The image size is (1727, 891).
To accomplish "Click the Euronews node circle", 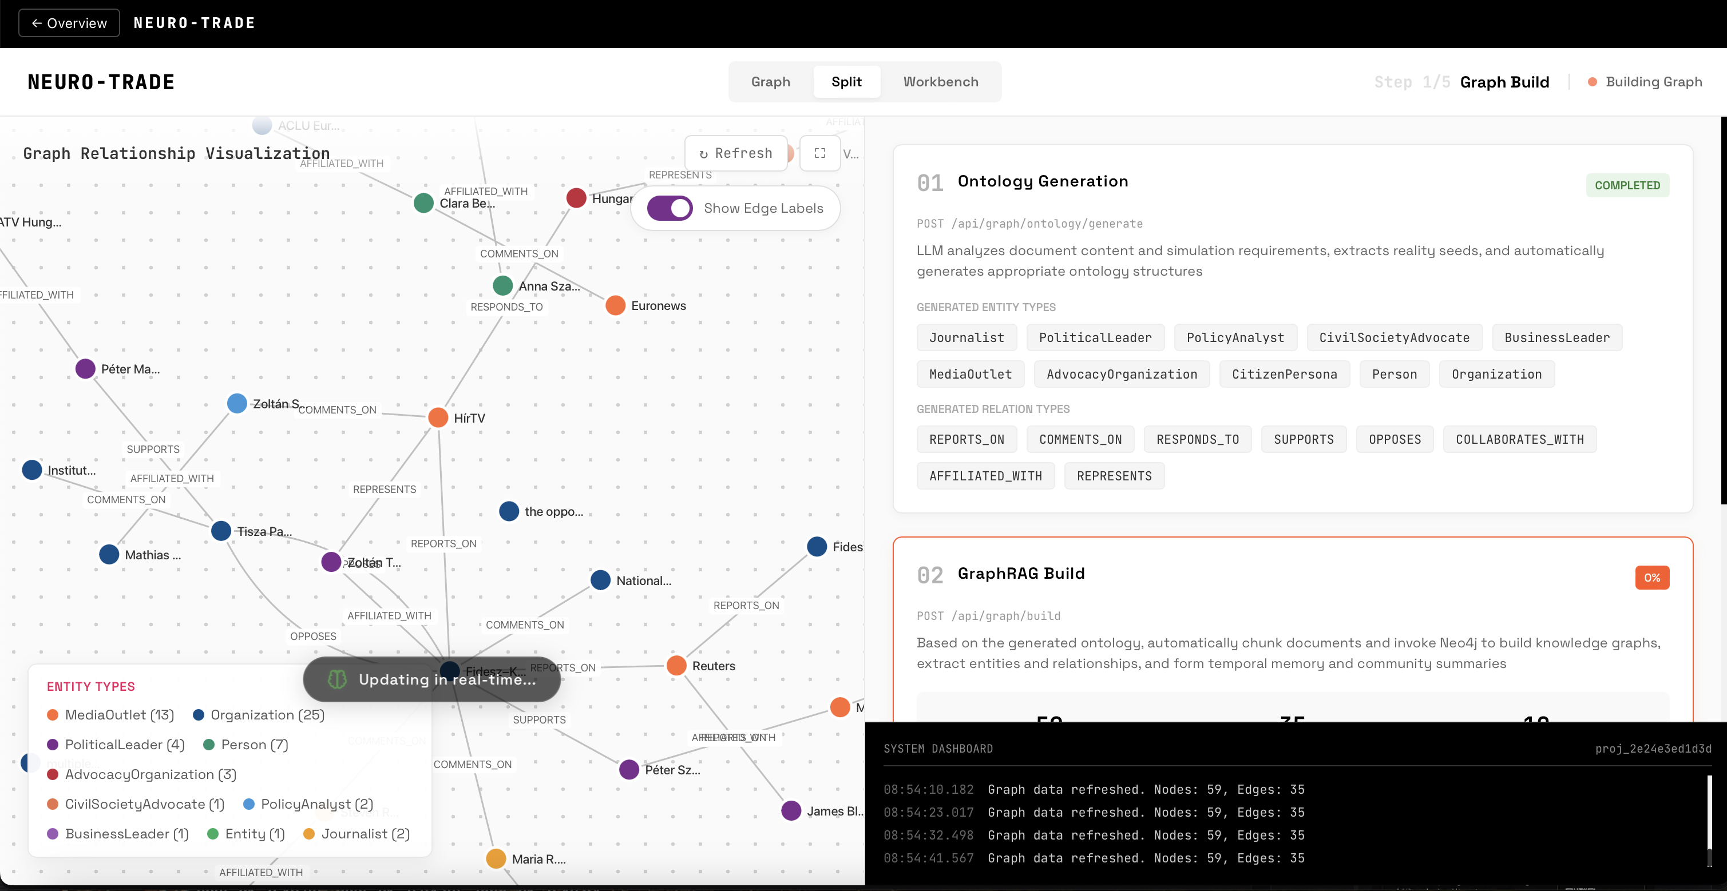I will click(615, 305).
